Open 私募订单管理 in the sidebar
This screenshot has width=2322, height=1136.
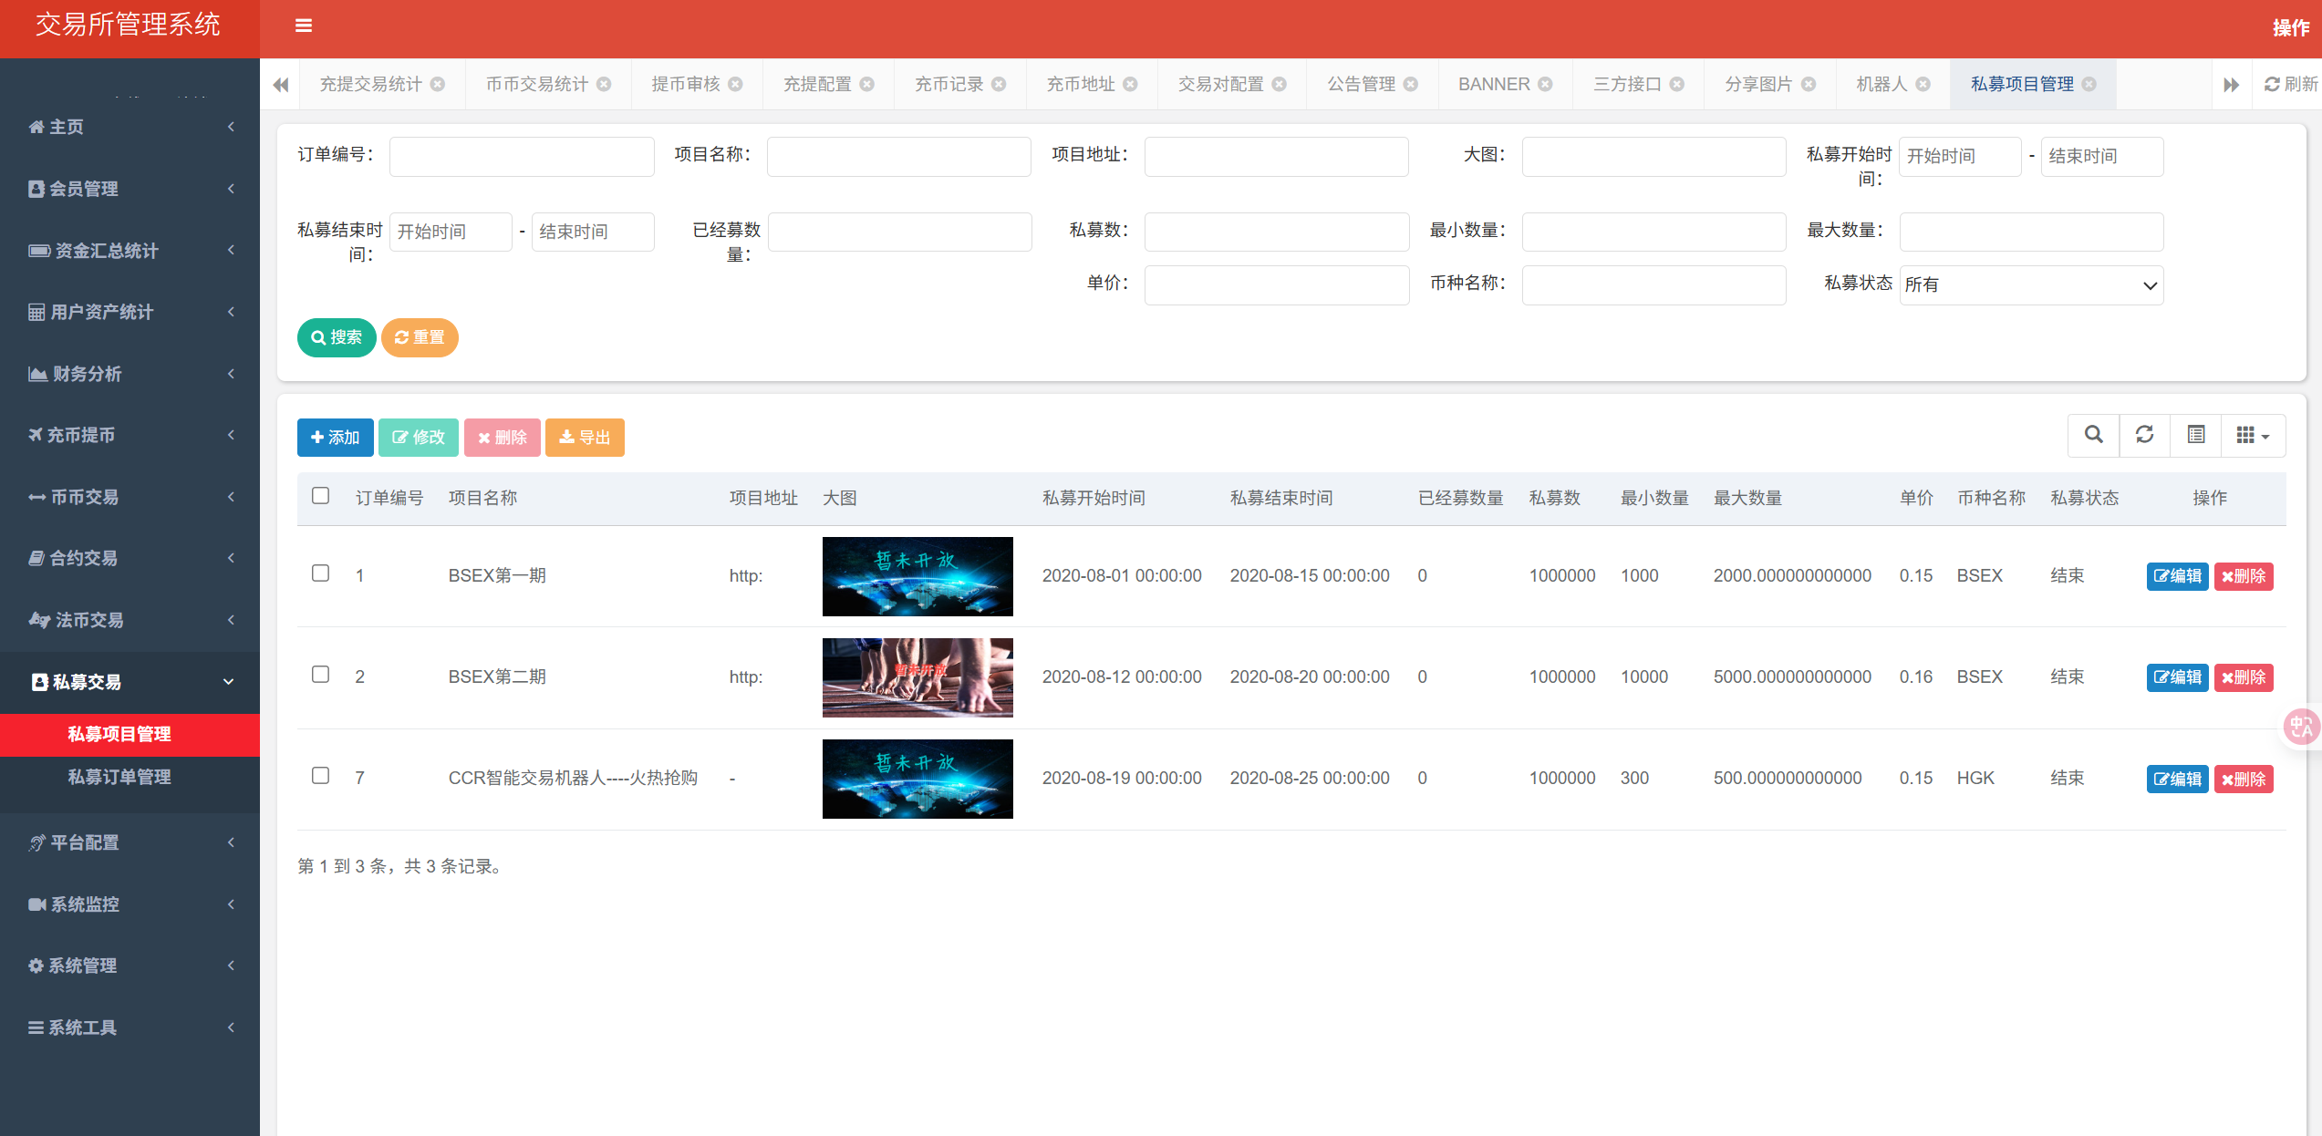coord(119,777)
